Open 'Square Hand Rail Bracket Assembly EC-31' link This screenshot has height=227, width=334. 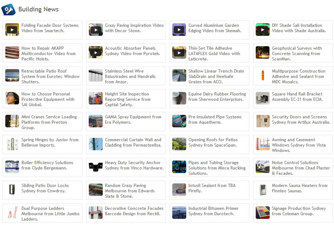pos(297,97)
